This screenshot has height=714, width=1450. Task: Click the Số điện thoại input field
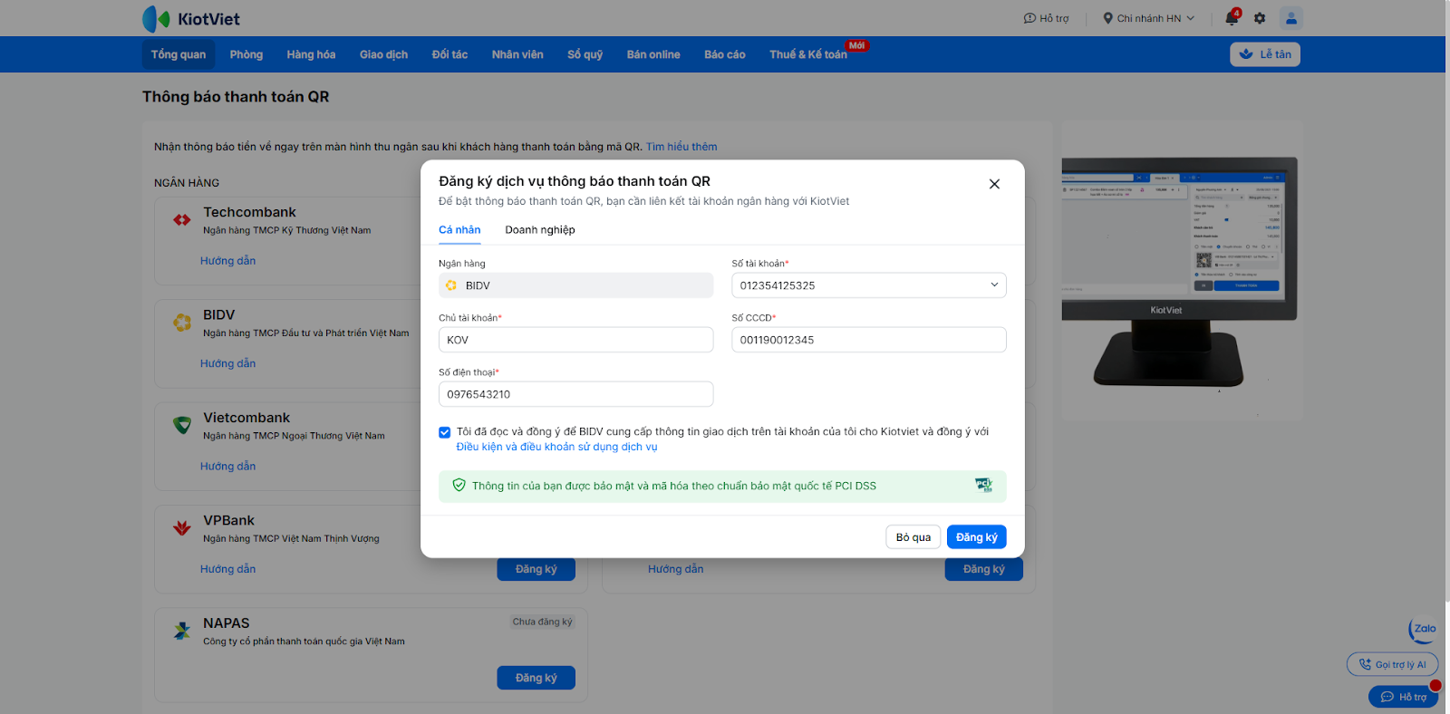tap(576, 394)
